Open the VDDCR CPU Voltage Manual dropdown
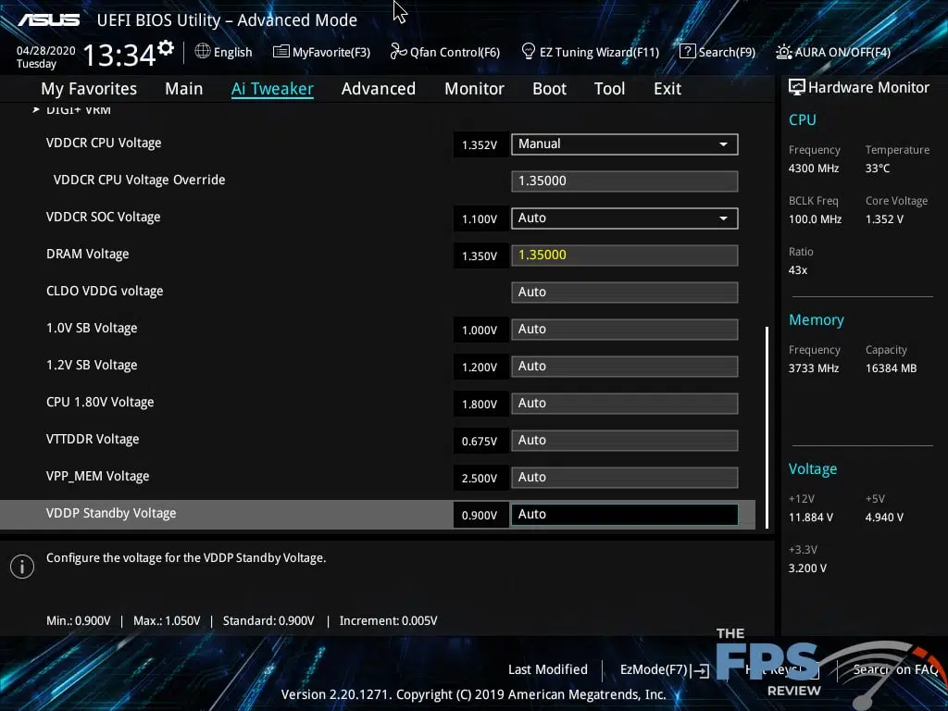Screen dimensions: 948x711 coord(625,143)
